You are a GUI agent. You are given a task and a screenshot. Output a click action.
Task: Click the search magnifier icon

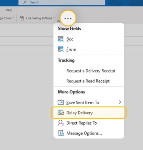pyautogui.click(x=25, y=2)
